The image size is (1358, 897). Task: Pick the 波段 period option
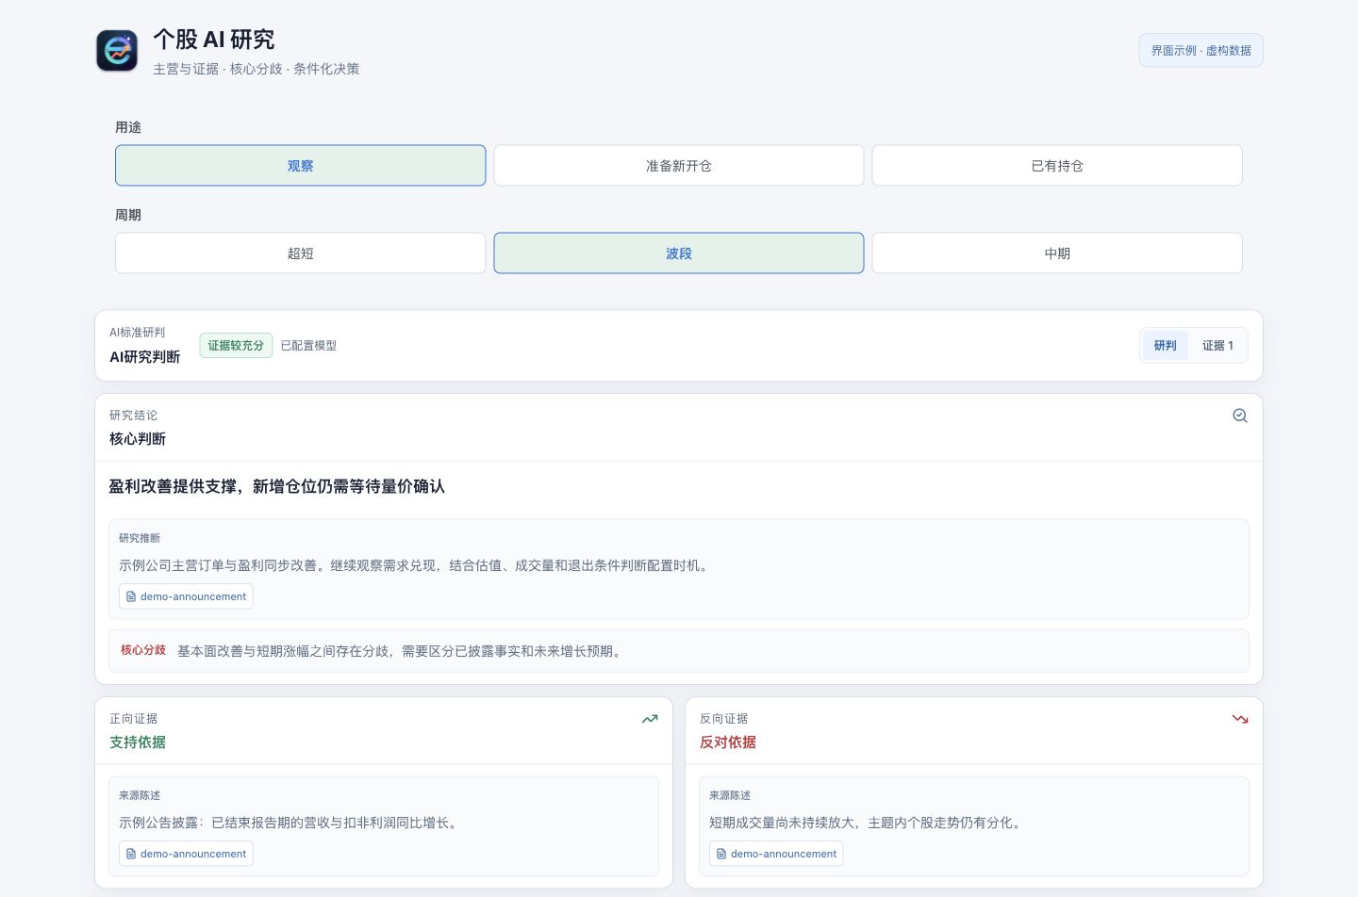[x=679, y=253]
